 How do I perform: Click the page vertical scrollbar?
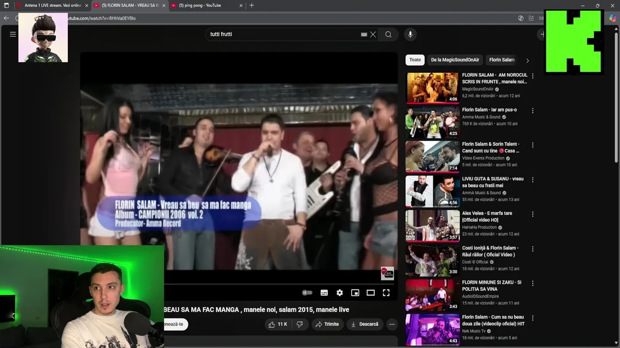pyautogui.click(x=616, y=97)
